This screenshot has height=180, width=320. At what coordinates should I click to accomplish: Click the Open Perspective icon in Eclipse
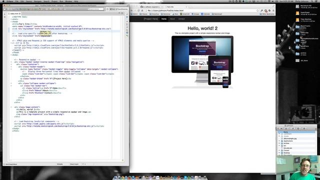pyautogui.click(x=107, y=9)
